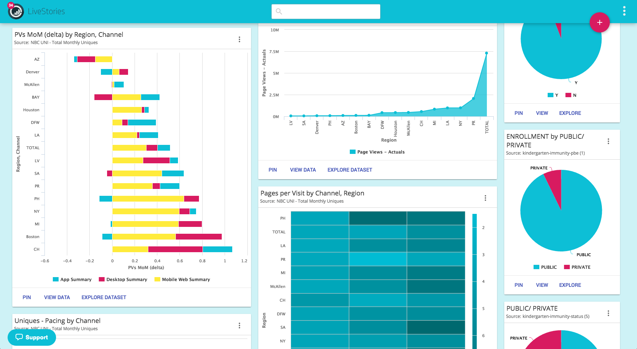Image resolution: width=637 pixels, height=349 pixels.
Task: Click VIEW on the ENROLLMENT card
Action: (x=542, y=285)
